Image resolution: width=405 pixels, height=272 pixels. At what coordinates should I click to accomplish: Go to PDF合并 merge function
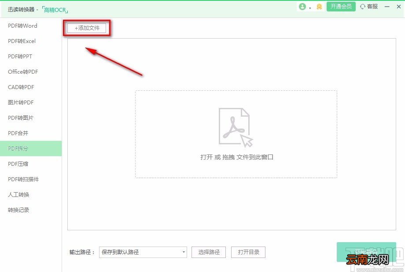[x=31, y=133]
